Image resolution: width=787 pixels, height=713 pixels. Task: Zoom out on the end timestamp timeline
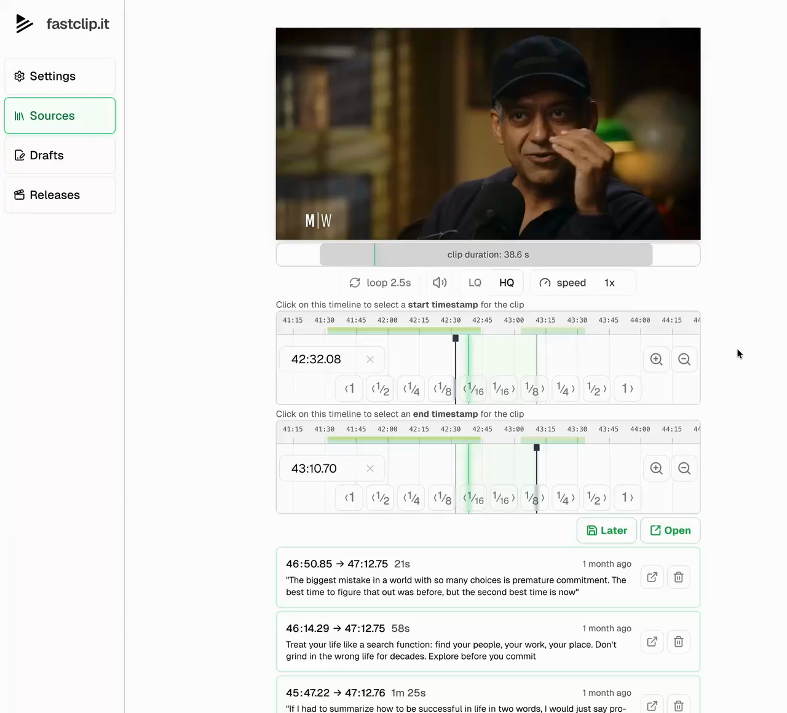[x=684, y=469]
